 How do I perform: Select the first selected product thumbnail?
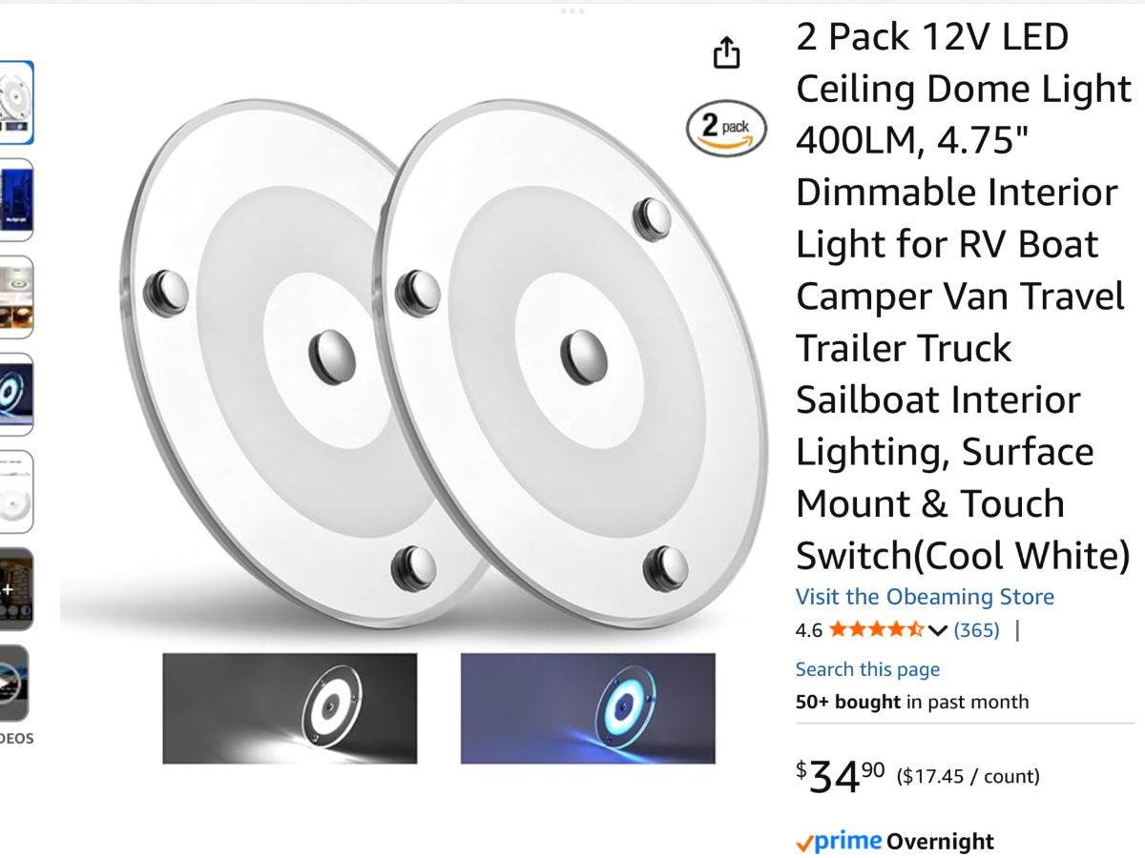pos(16,102)
